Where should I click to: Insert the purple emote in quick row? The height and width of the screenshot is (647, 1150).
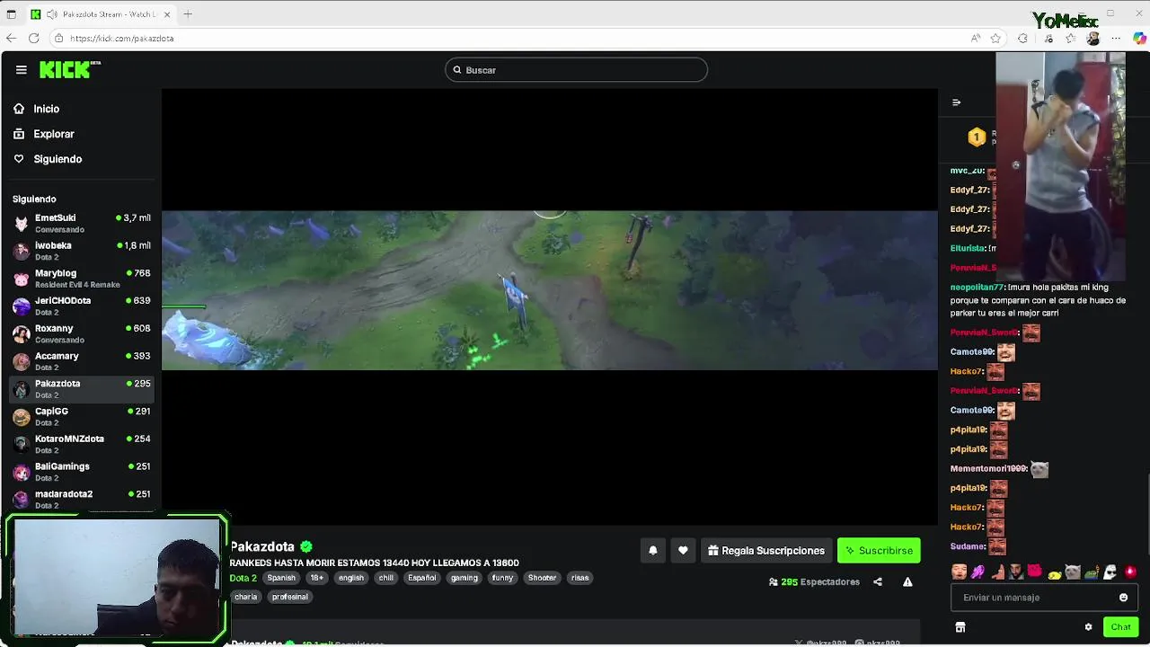977,572
